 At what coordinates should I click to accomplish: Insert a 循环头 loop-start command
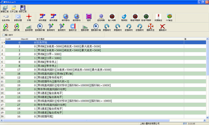click(6, 27)
